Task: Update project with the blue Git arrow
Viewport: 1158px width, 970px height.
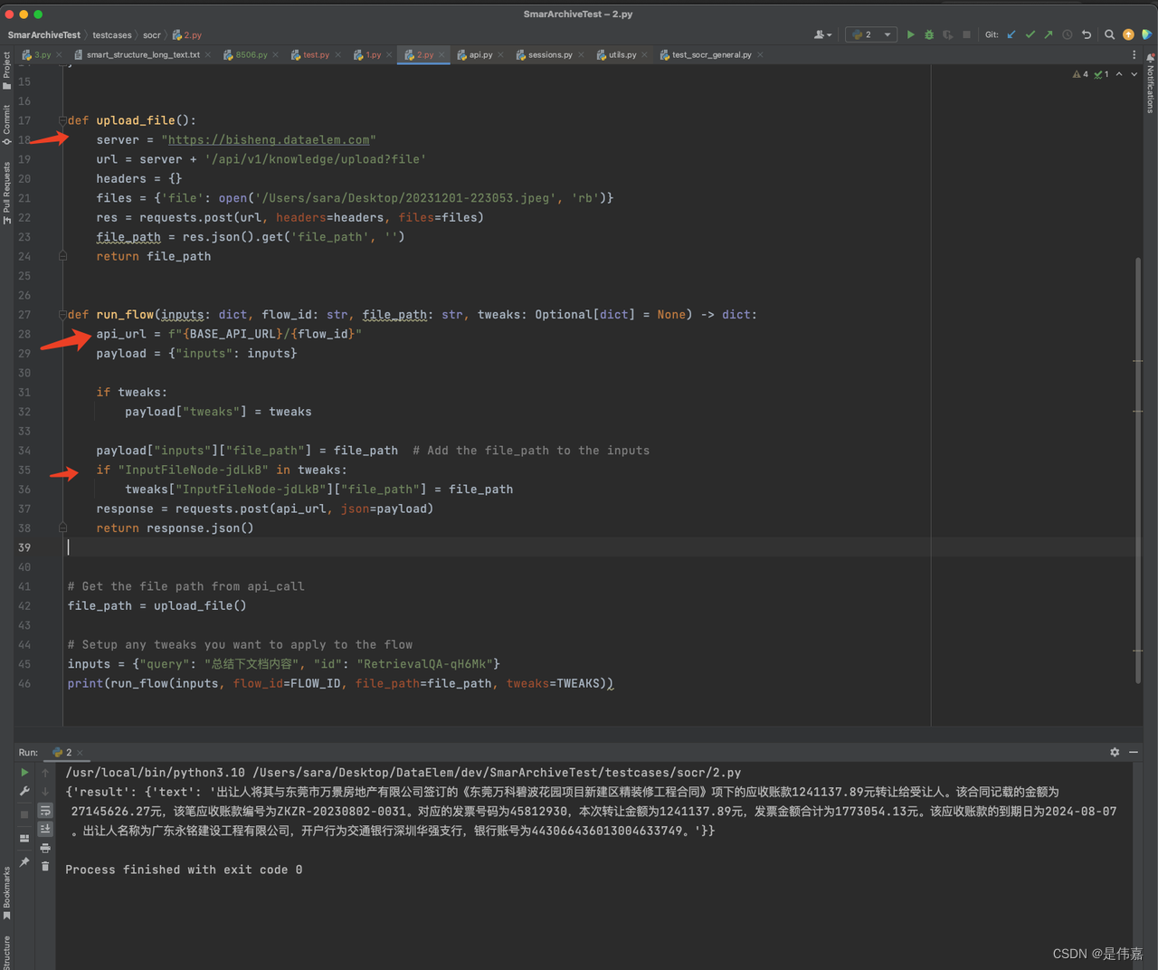Action: tap(1011, 34)
